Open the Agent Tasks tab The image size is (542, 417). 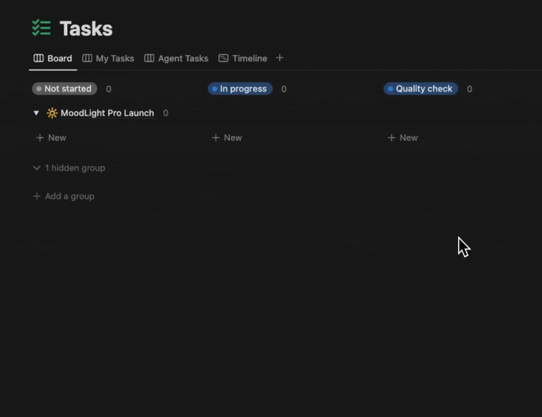click(x=183, y=58)
